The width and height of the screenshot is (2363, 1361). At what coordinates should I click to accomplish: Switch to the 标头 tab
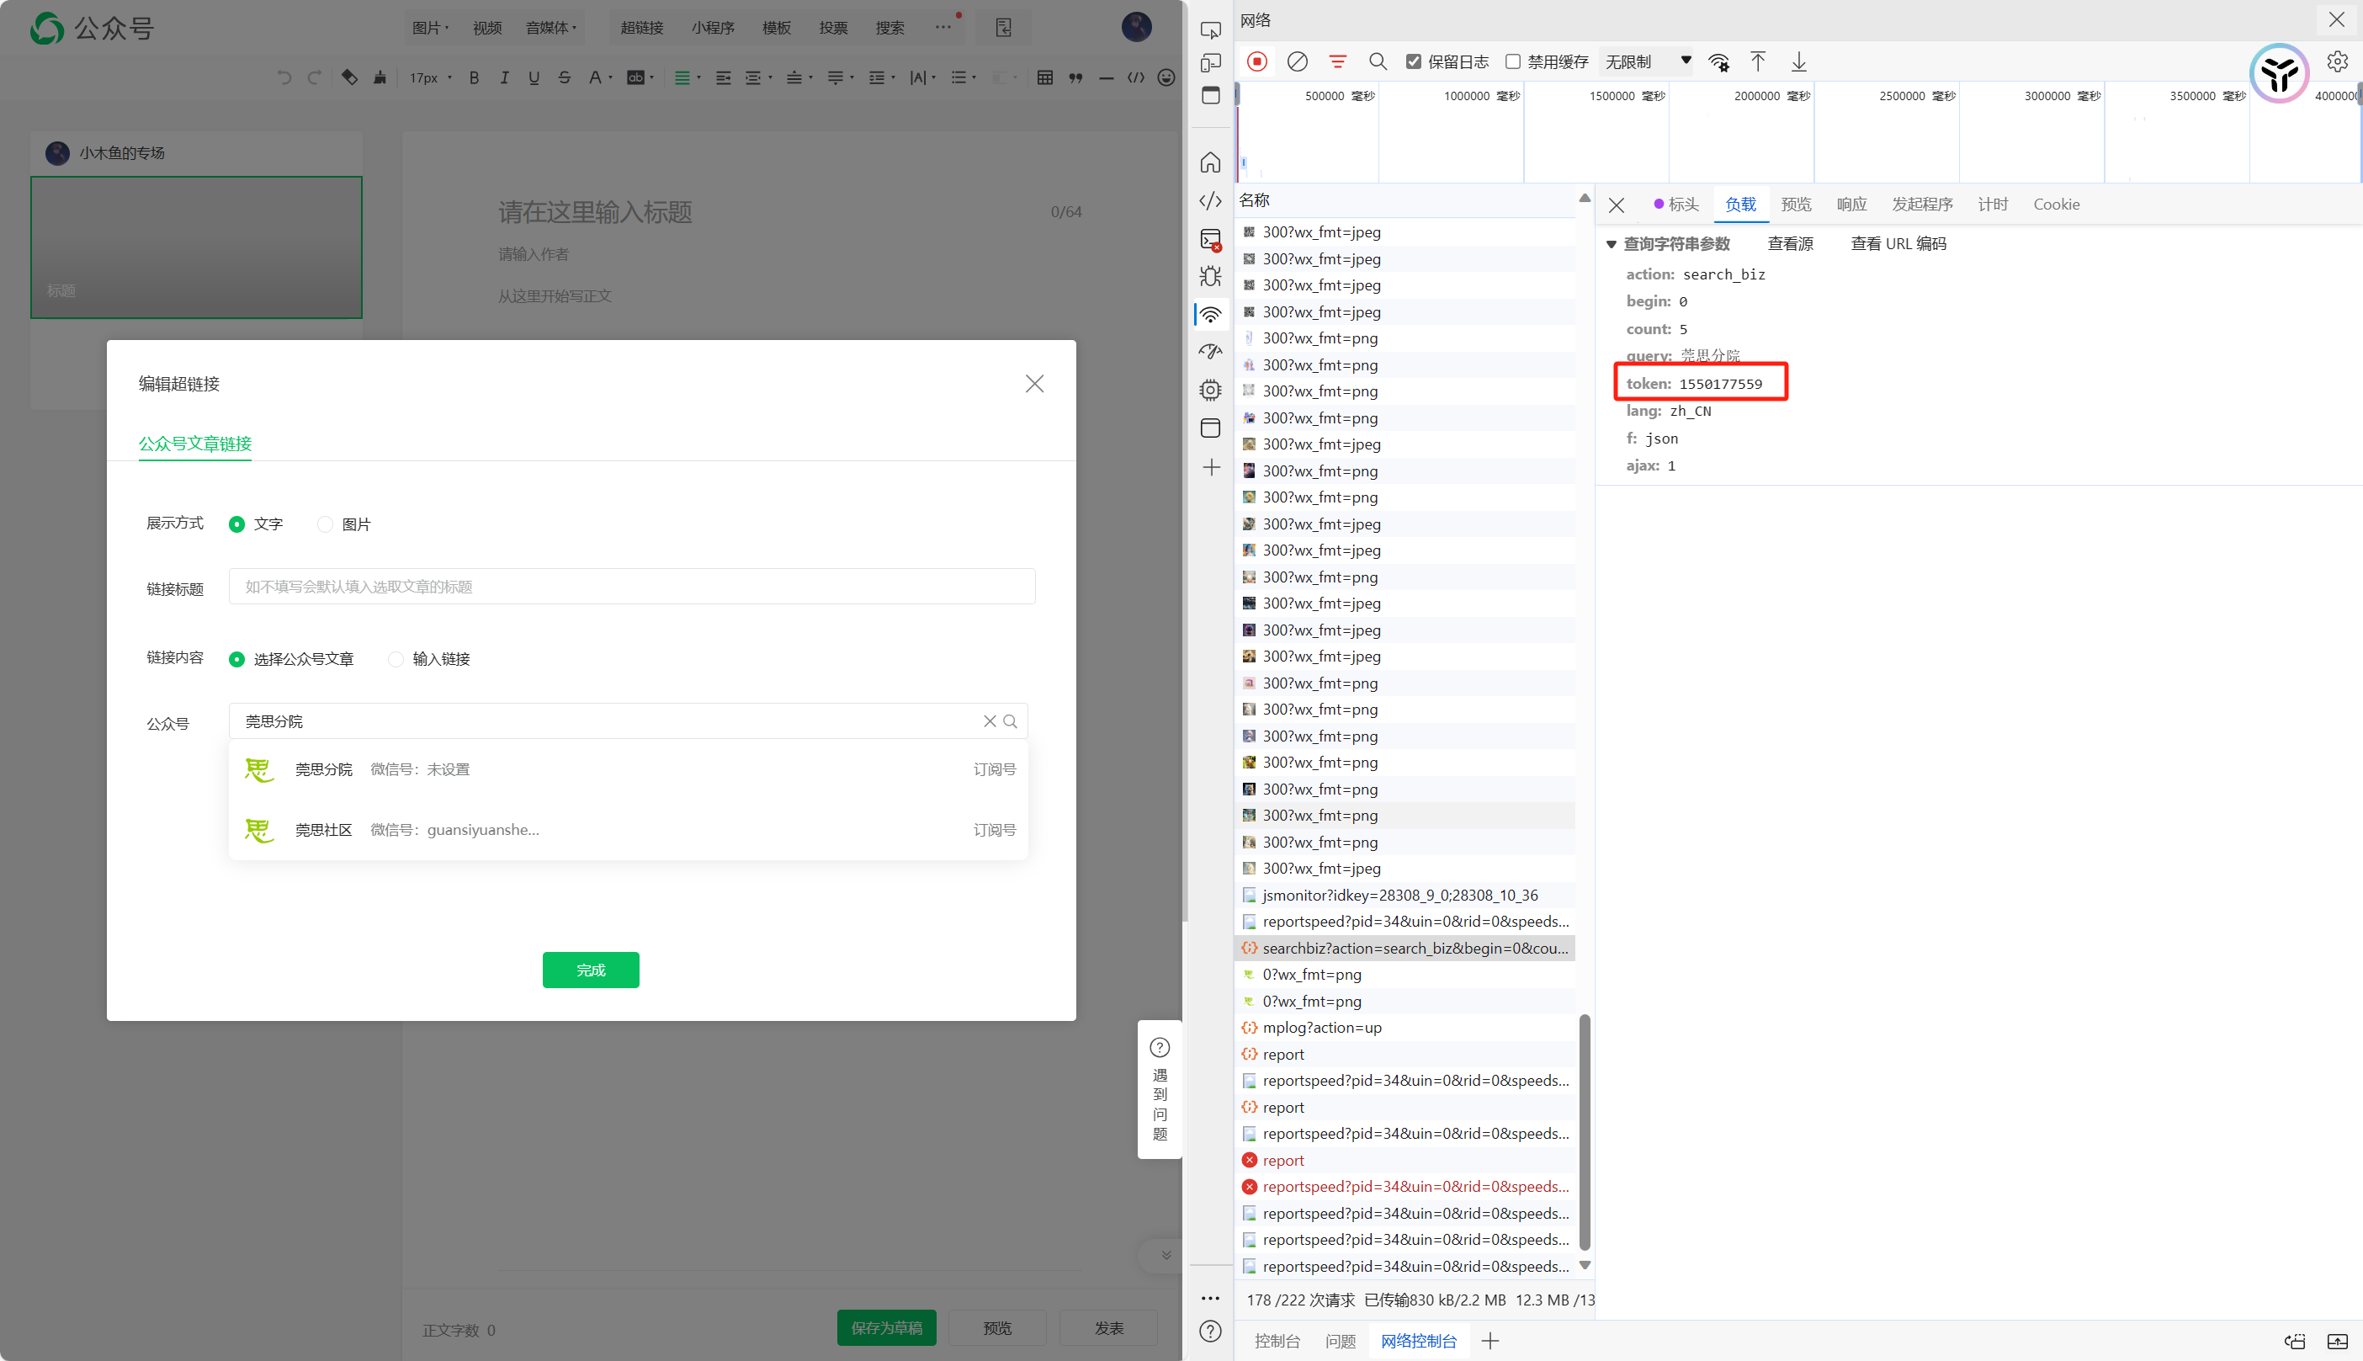pos(1682,204)
